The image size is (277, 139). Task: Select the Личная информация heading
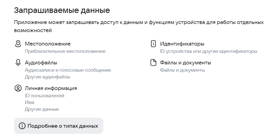(x=51, y=88)
